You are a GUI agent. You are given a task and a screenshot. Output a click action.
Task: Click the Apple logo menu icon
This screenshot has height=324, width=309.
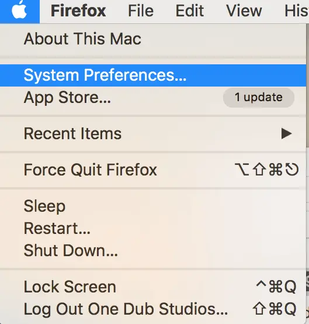tap(19, 11)
